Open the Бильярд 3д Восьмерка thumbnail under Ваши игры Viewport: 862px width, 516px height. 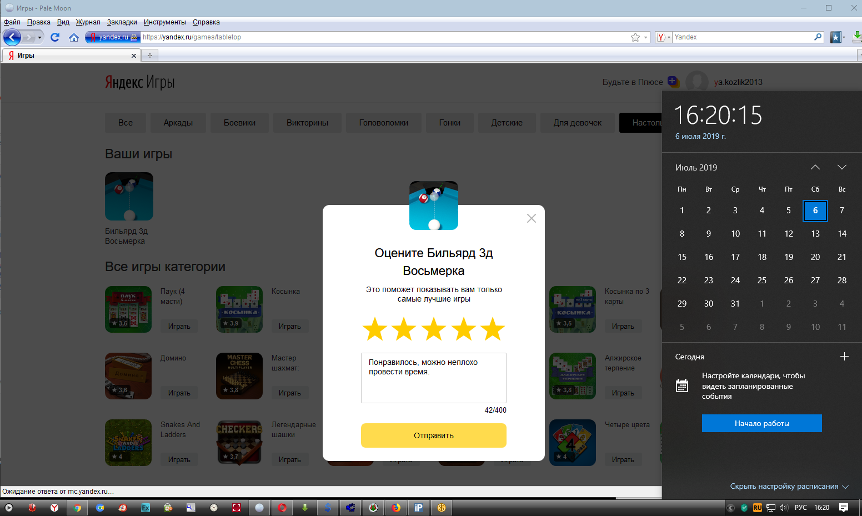[129, 196]
